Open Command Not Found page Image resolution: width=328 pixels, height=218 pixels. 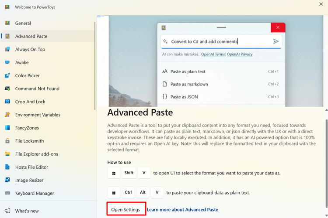point(48,89)
